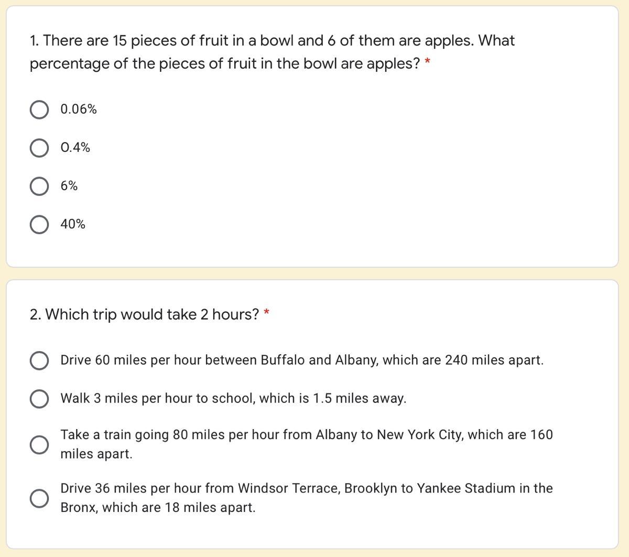Mark the 40% radio circle
The height and width of the screenshot is (557, 629).
[x=39, y=225]
